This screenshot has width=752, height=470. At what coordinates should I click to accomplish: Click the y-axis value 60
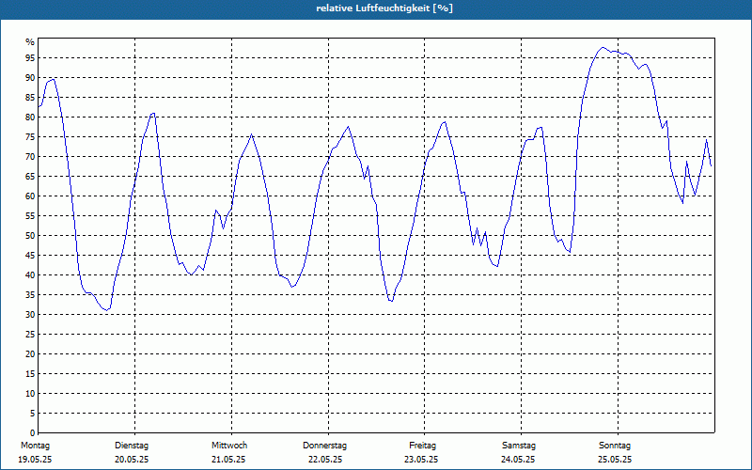point(30,196)
